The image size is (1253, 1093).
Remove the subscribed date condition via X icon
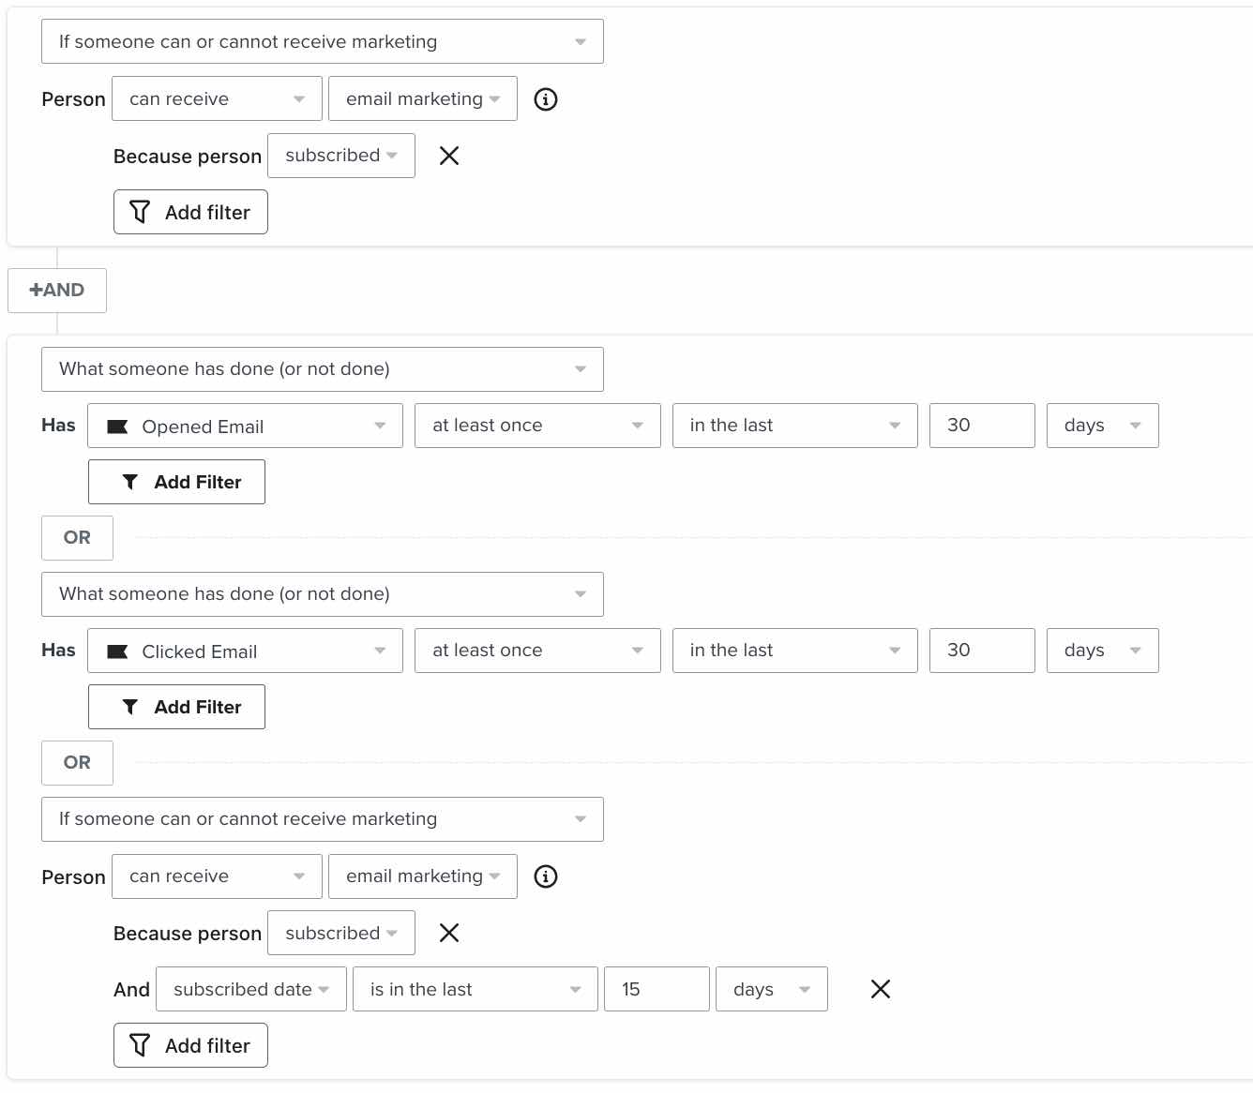click(x=880, y=989)
